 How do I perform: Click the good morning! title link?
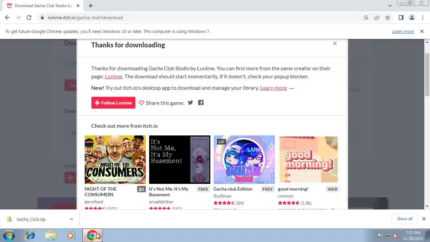[x=293, y=189]
